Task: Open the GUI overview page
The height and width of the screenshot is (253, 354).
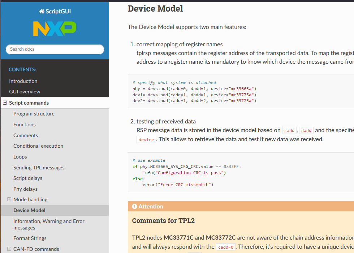Action: (x=25, y=92)
